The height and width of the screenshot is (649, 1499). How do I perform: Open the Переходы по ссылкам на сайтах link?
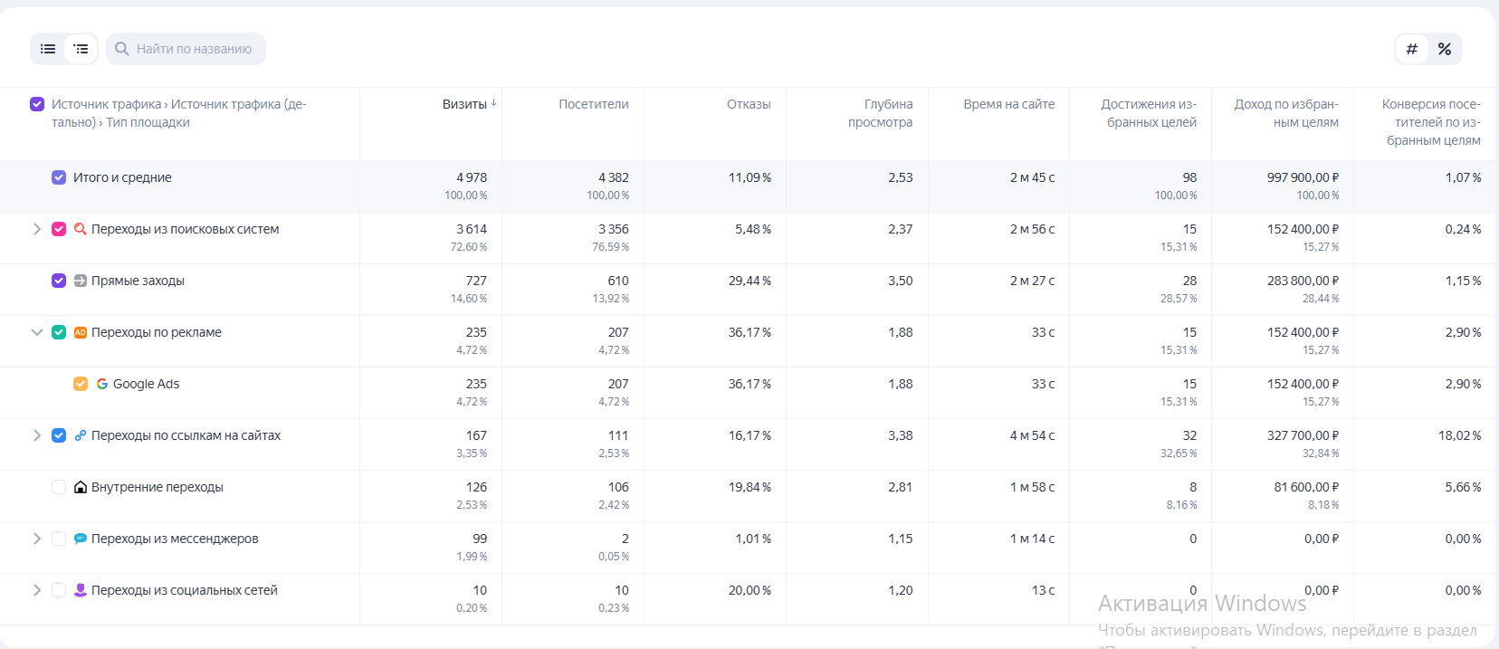coord(186,435)
